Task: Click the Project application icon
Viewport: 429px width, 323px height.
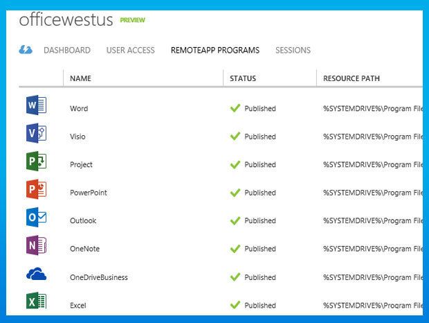Action: (x=37, y=161)
